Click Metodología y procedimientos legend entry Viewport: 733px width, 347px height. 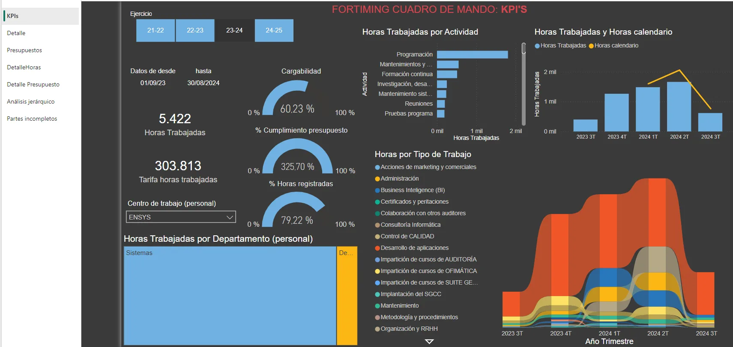416,317
